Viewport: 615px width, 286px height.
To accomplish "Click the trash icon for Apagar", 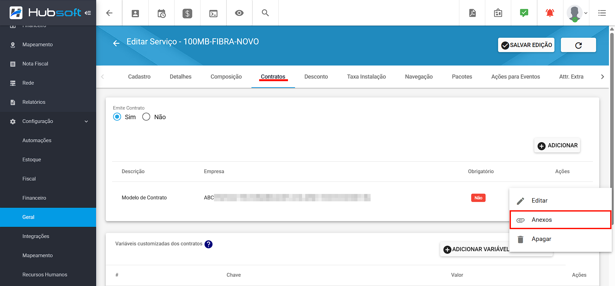I will point(521,239).
